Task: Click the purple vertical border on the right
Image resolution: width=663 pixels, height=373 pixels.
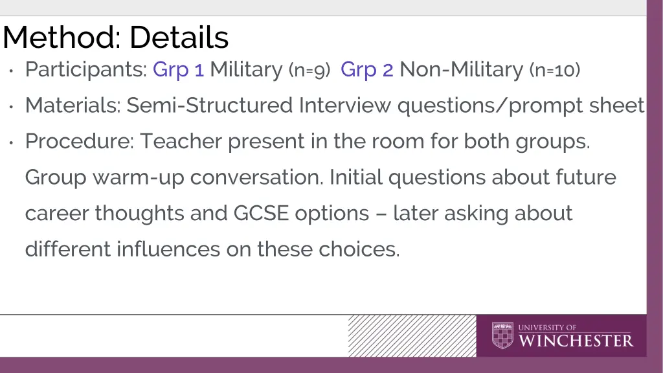Action: pyautogui.click(x=655, y=177)
